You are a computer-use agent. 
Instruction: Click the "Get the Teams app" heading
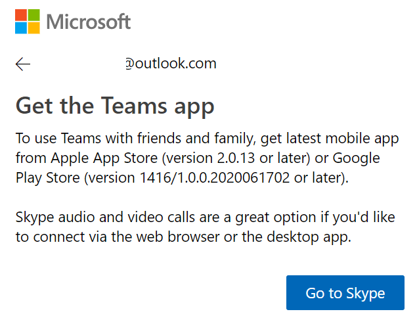115,104
